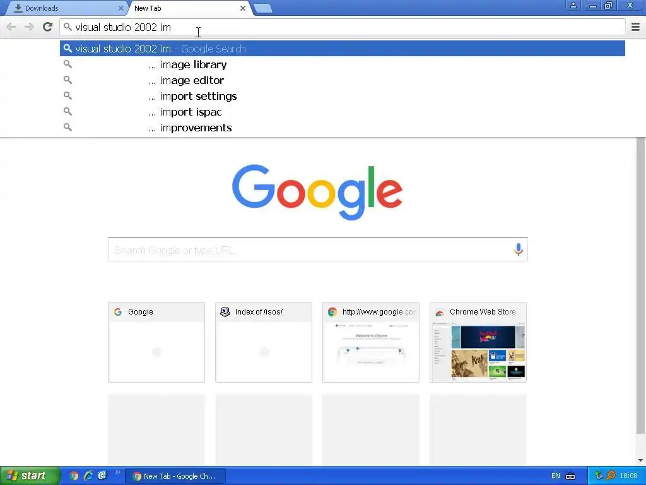Click the page vertical scrollbar
The image size is (646, 485).
(641, 286)
